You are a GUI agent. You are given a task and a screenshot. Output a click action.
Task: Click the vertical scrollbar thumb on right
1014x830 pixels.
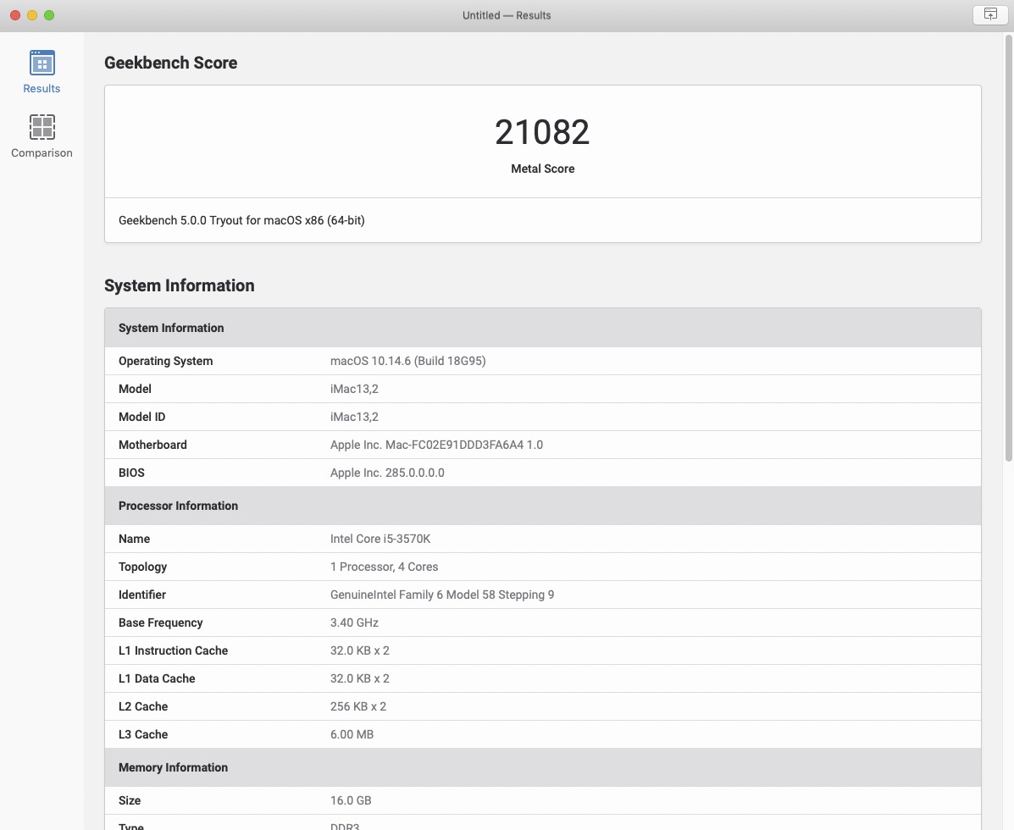coord(1007,246)
